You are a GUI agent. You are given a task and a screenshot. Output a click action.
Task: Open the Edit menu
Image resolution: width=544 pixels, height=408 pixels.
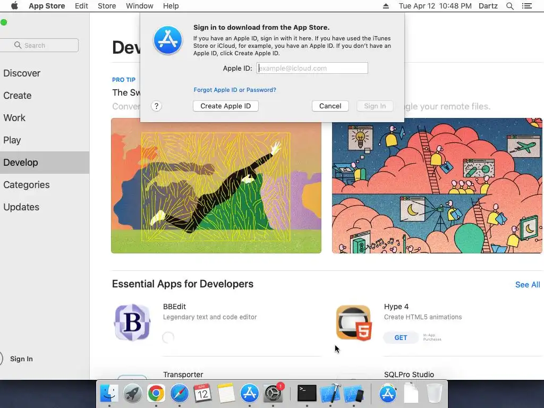pyautogui.click(x=81, y=6)
